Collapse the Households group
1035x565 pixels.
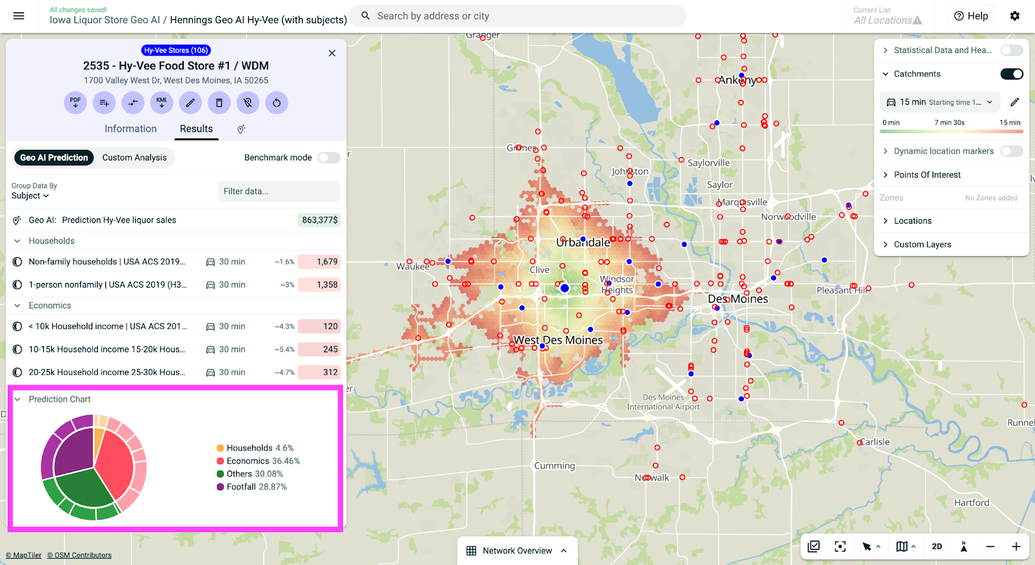pos(17,241)
